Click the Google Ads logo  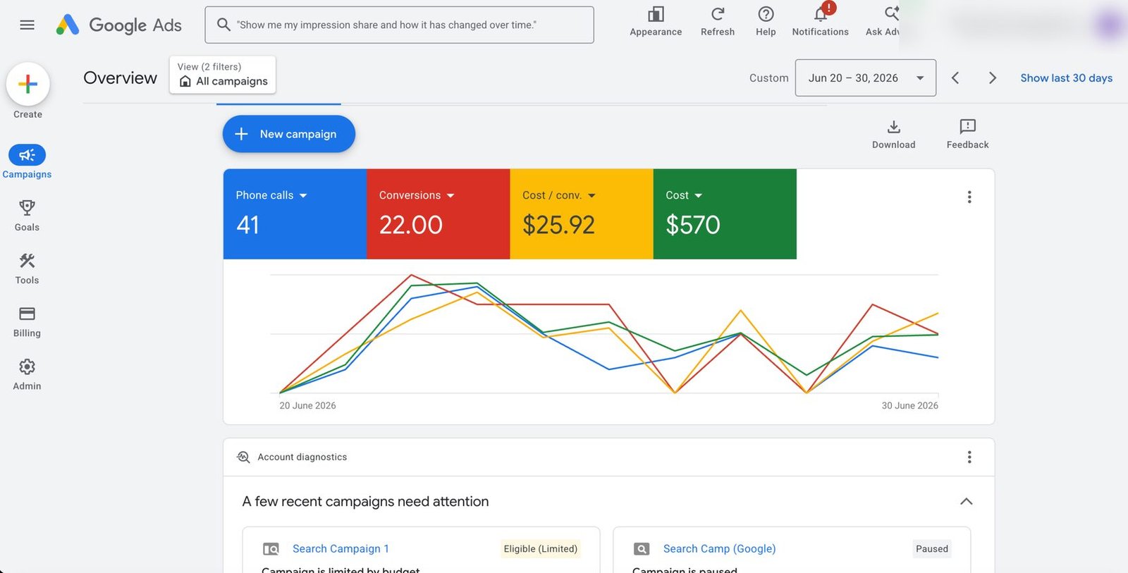pyautogui.click(x=118, y=25)
